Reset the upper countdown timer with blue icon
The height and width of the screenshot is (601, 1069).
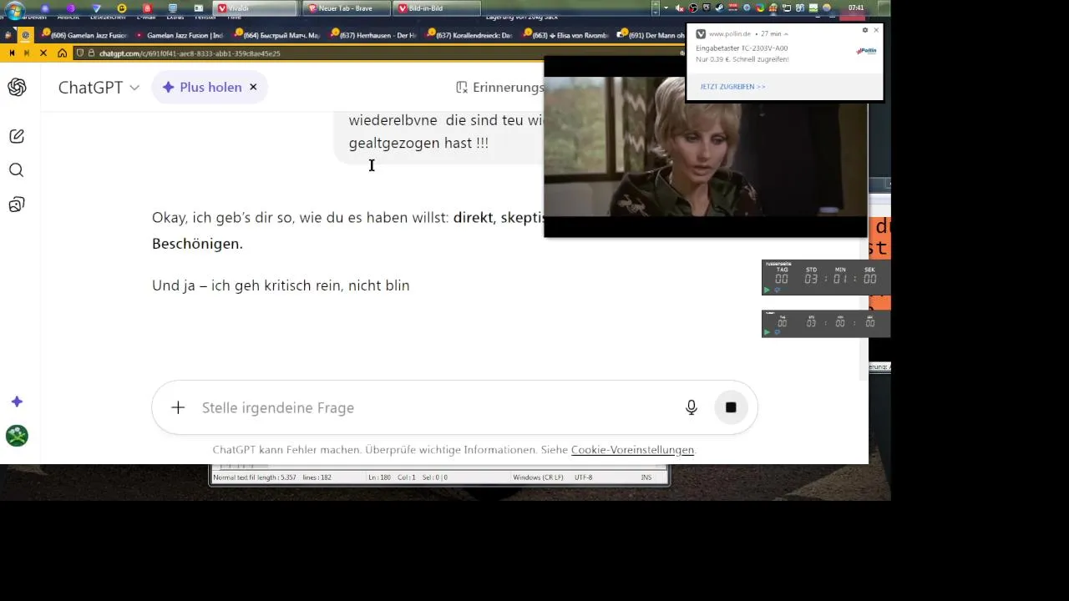point(777,290)
